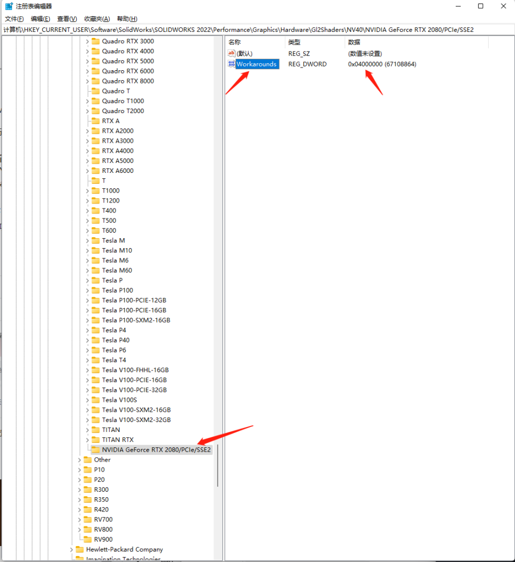Expand the Other key
Screen dimensions: 515x562
[80, 460]
